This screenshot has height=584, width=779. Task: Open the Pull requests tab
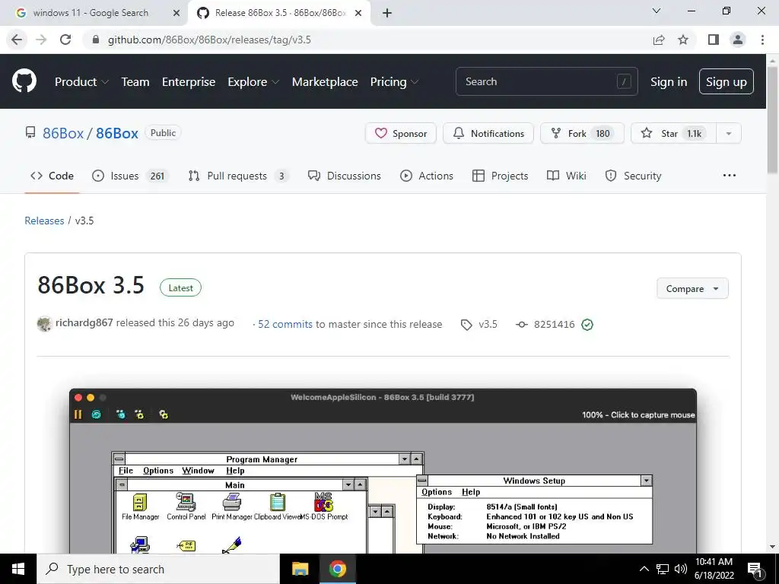pos(238,176)
